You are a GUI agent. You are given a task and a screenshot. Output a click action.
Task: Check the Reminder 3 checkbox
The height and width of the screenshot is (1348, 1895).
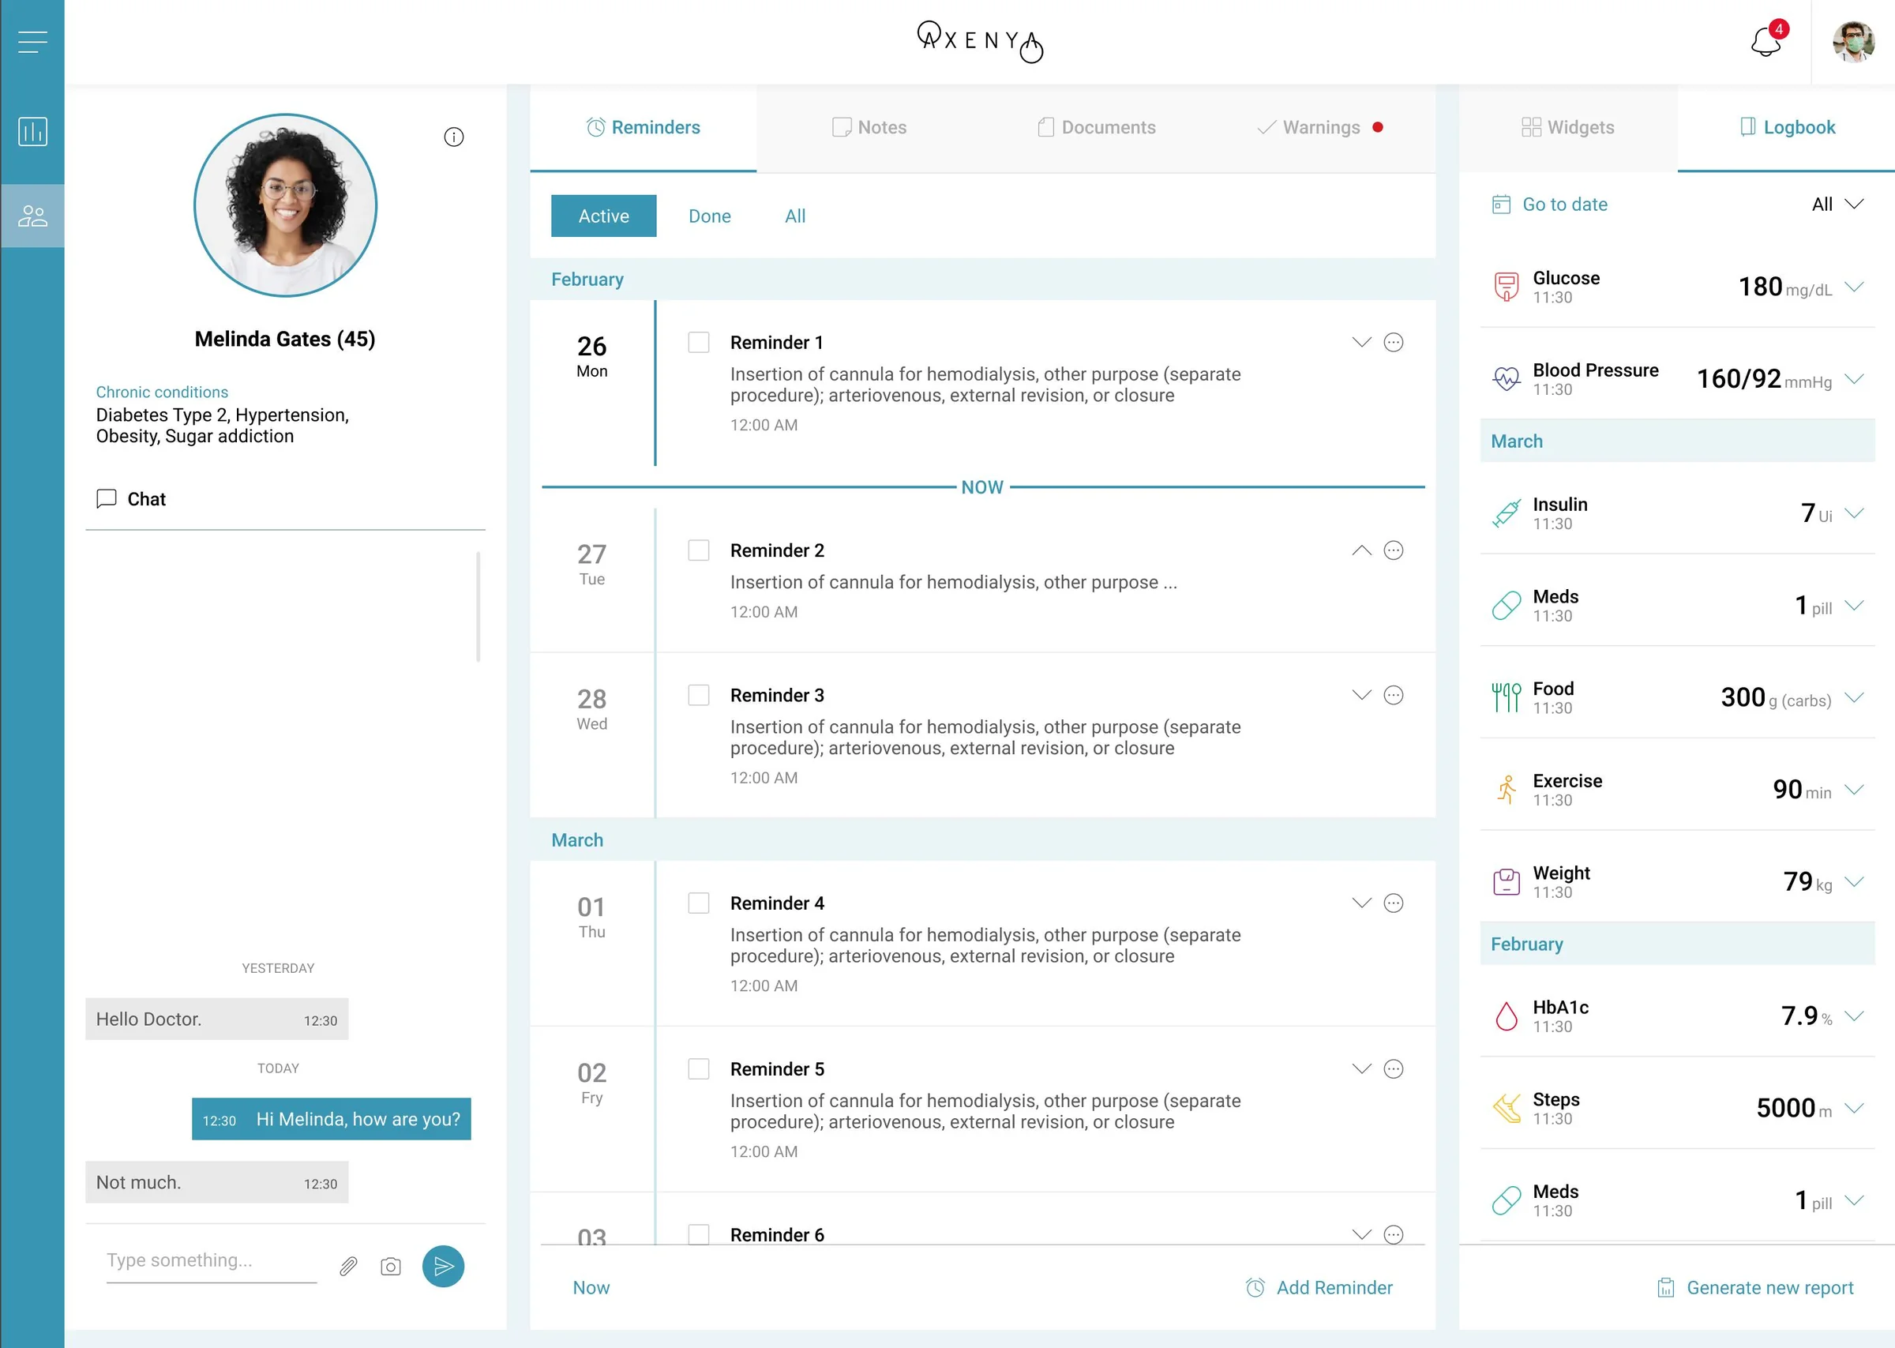tap(699, 695)
